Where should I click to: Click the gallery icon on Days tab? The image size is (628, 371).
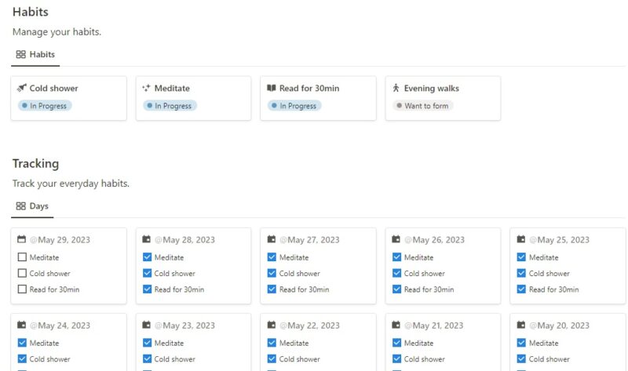tap(21, 206)
